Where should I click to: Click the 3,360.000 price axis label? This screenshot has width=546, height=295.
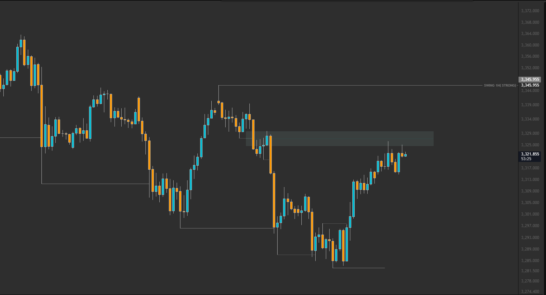530,45
